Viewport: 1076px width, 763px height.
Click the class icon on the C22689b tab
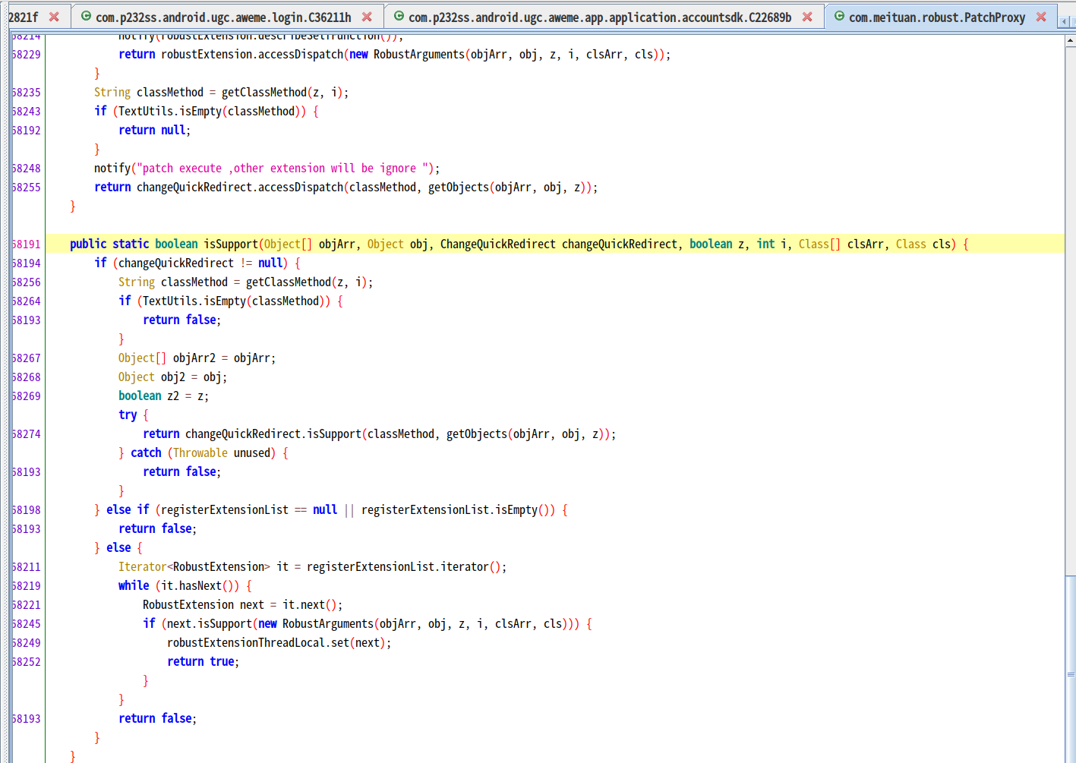(399, 16)
